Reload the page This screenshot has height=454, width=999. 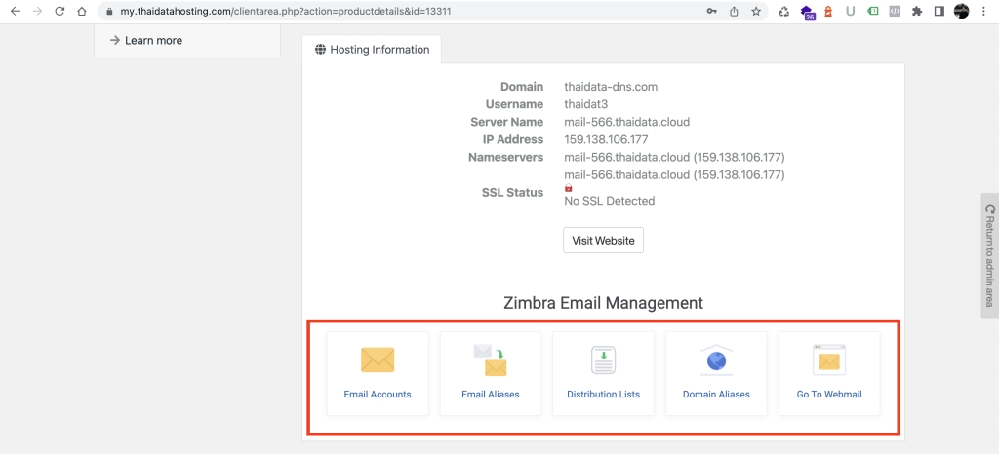point(60,12)
